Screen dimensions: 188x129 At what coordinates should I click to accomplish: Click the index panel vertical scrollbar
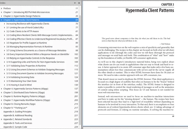(80, 70)
